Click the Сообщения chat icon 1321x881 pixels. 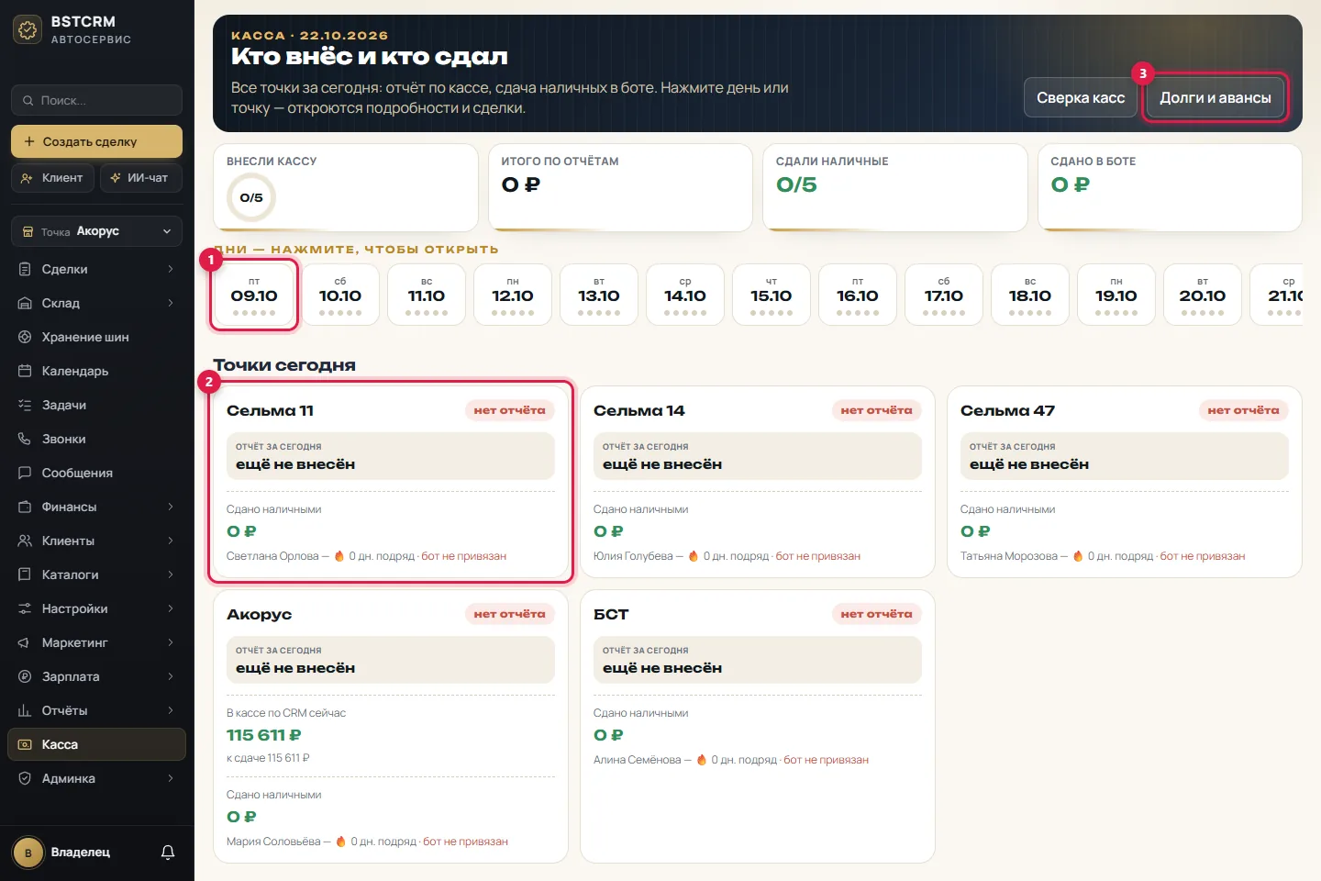coord(25,473)
